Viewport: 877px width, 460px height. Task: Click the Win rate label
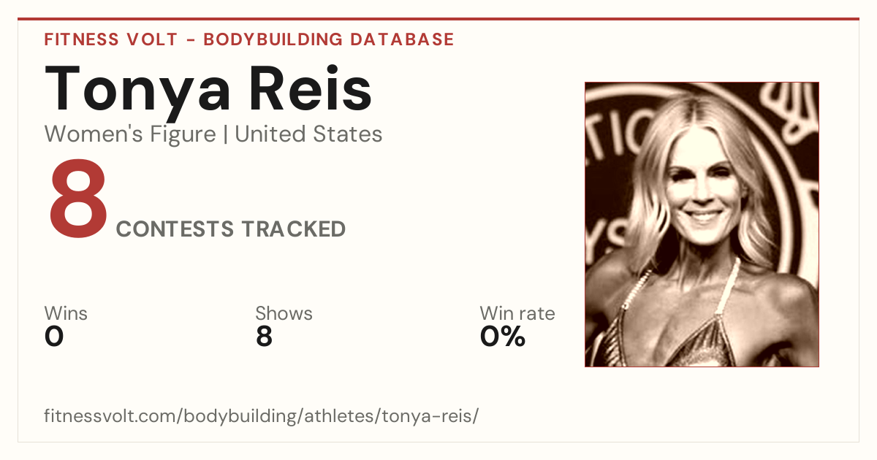517,314
